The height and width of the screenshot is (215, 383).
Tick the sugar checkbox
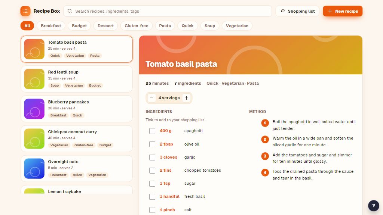pos(152,184)
